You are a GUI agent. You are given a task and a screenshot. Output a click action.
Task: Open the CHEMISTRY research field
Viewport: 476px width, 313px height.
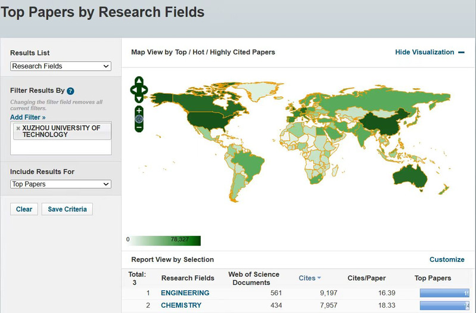(x=181, y=305)
